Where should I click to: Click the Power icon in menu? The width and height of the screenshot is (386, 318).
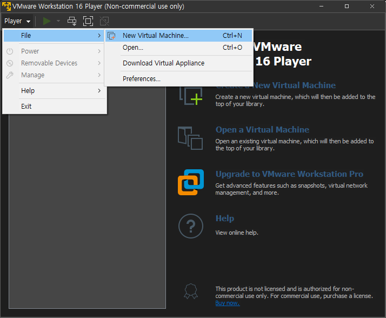pos(10,51)
